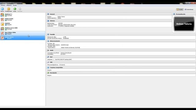Click the Previsualización panel icon
This screenshot has height=110, width=196.
click(174, 14)
